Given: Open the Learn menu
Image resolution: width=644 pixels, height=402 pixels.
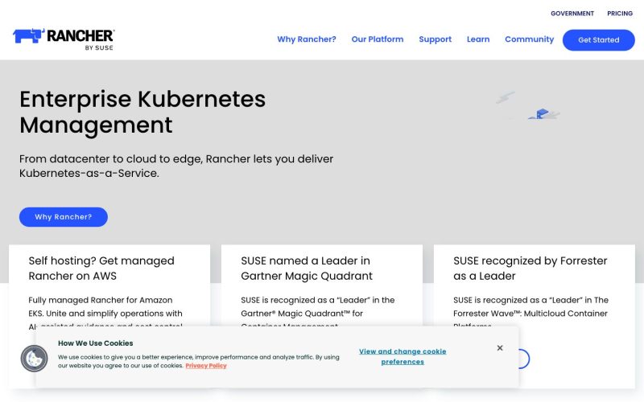Looking at the screenshot, I should tap(478, 39).
